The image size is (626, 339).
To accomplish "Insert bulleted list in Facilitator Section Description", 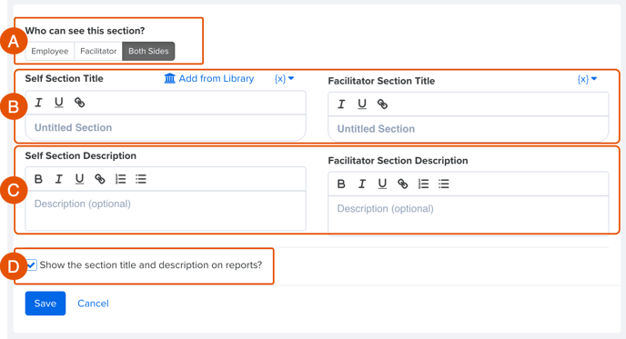I will 443,184.
